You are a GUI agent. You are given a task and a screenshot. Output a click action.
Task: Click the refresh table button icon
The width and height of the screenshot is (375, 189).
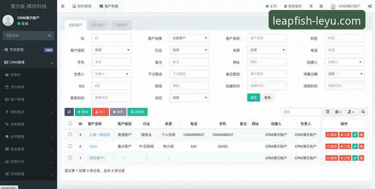(69, 112)
